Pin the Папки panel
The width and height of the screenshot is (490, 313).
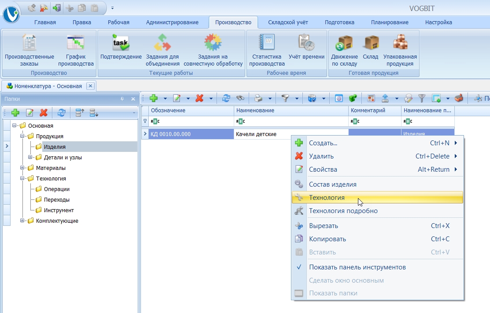point(122,99)
